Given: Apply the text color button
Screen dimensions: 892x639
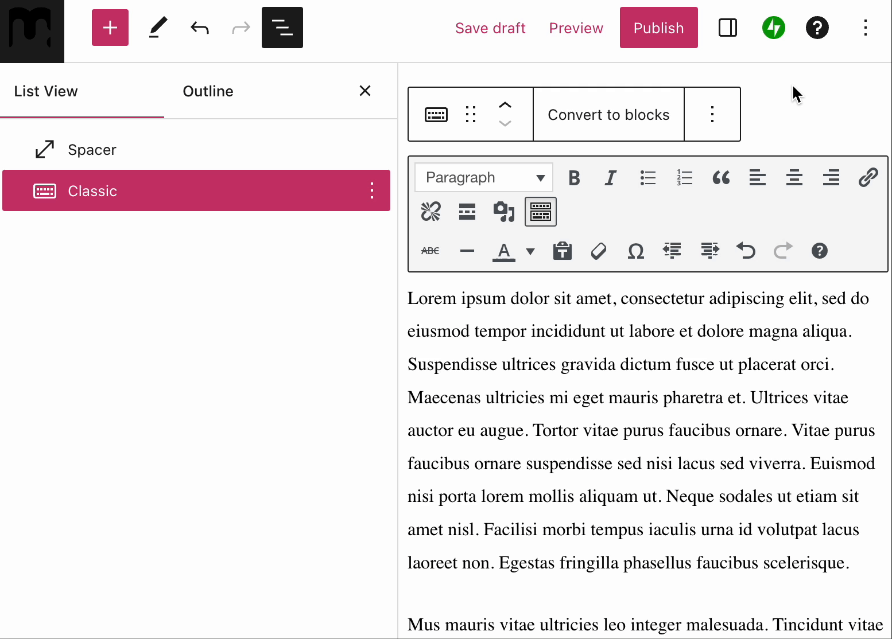Looking at the screenshot, I should pos(504,251).
